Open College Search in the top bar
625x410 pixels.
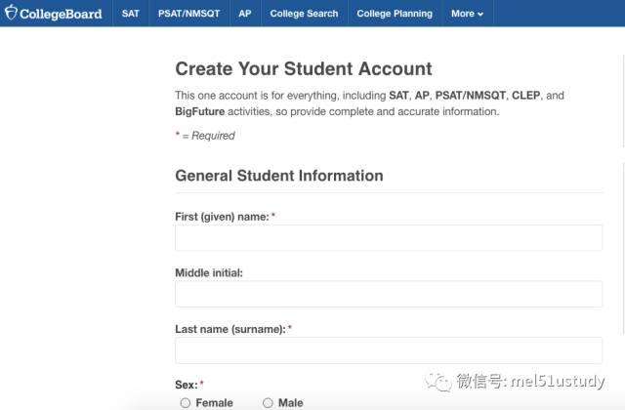[304, 14]
